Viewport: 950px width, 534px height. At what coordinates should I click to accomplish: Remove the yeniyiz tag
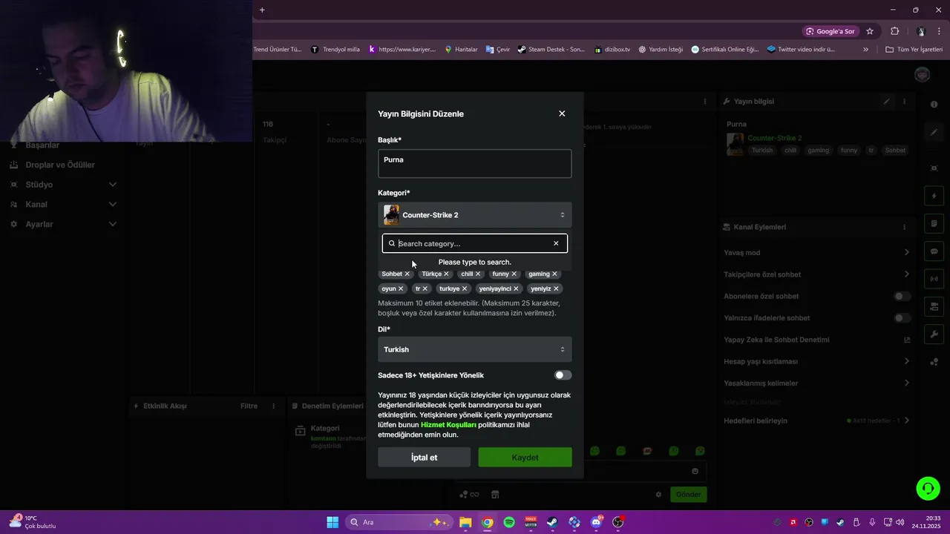coord(556,289)
